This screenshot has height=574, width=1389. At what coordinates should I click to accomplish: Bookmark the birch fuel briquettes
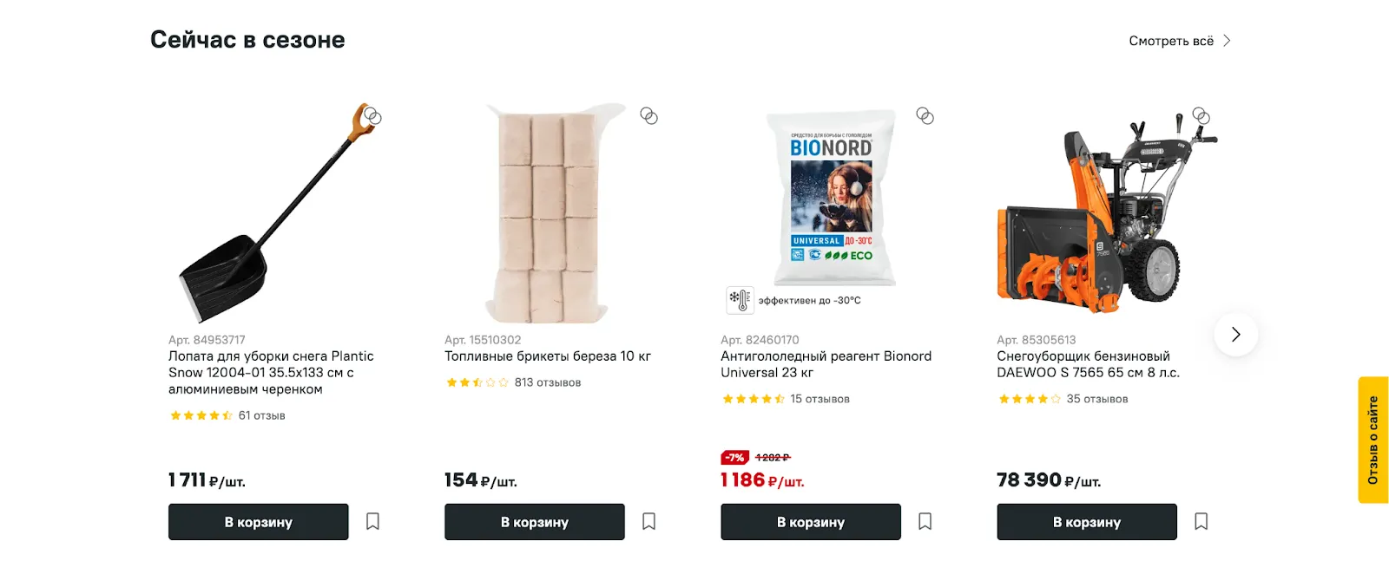coord(648,522)
